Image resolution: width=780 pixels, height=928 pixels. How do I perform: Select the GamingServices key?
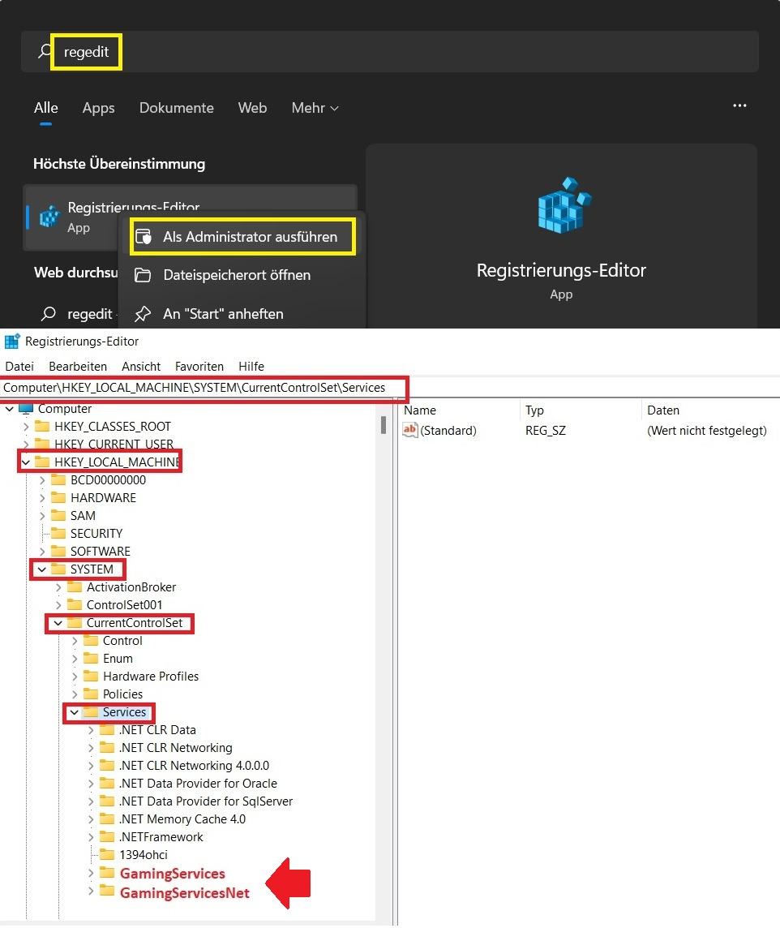(173, 874)
